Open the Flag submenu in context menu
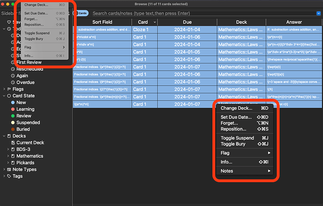Image resolution: width=323 pixels, height=206 pixels. pyautogui.click(x=244, y=153)
